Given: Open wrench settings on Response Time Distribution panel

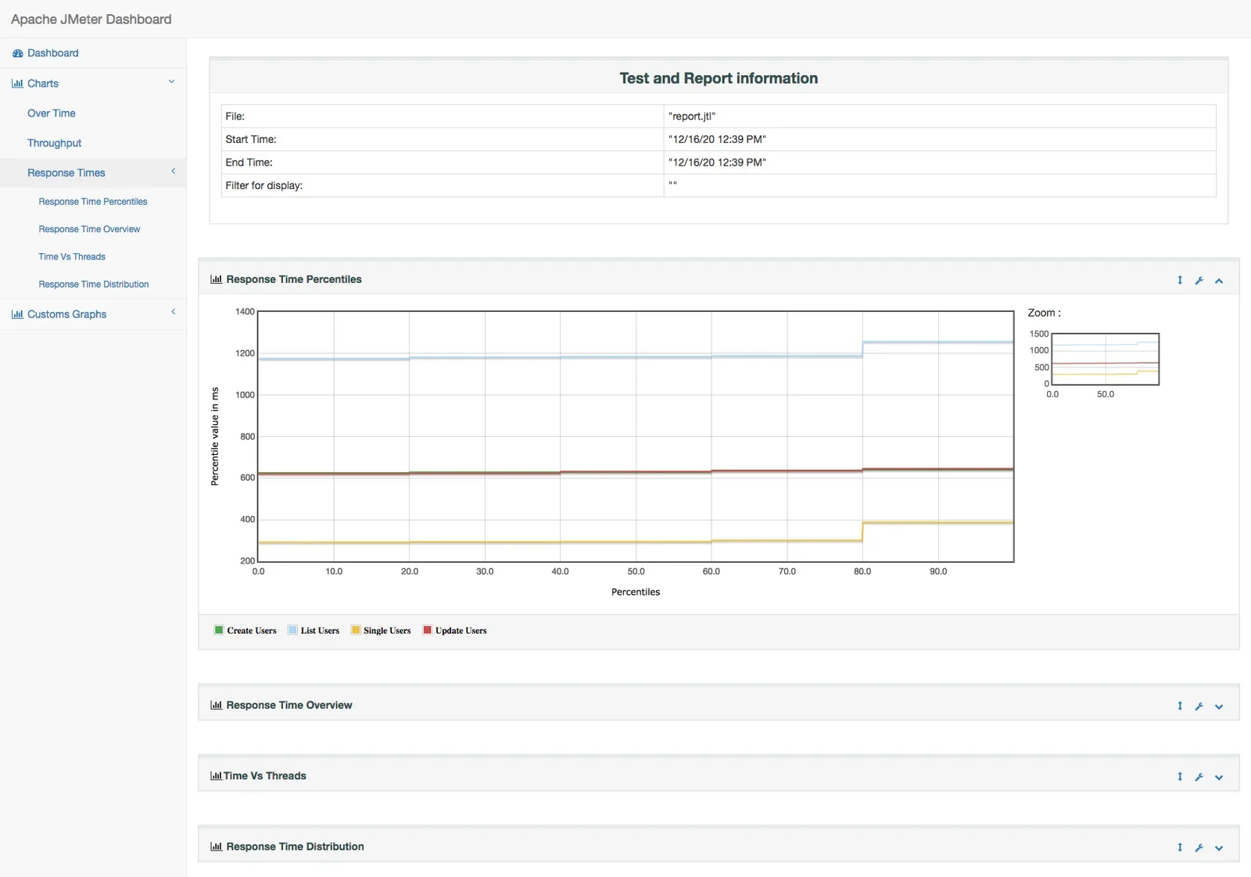Looking at the screenshot, I should pos(1199,847).
